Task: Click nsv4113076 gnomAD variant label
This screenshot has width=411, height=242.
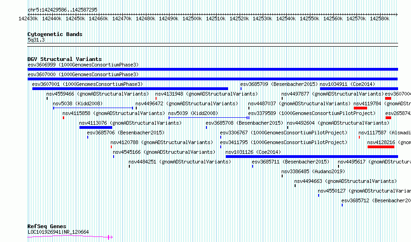Action: (130, 123)
